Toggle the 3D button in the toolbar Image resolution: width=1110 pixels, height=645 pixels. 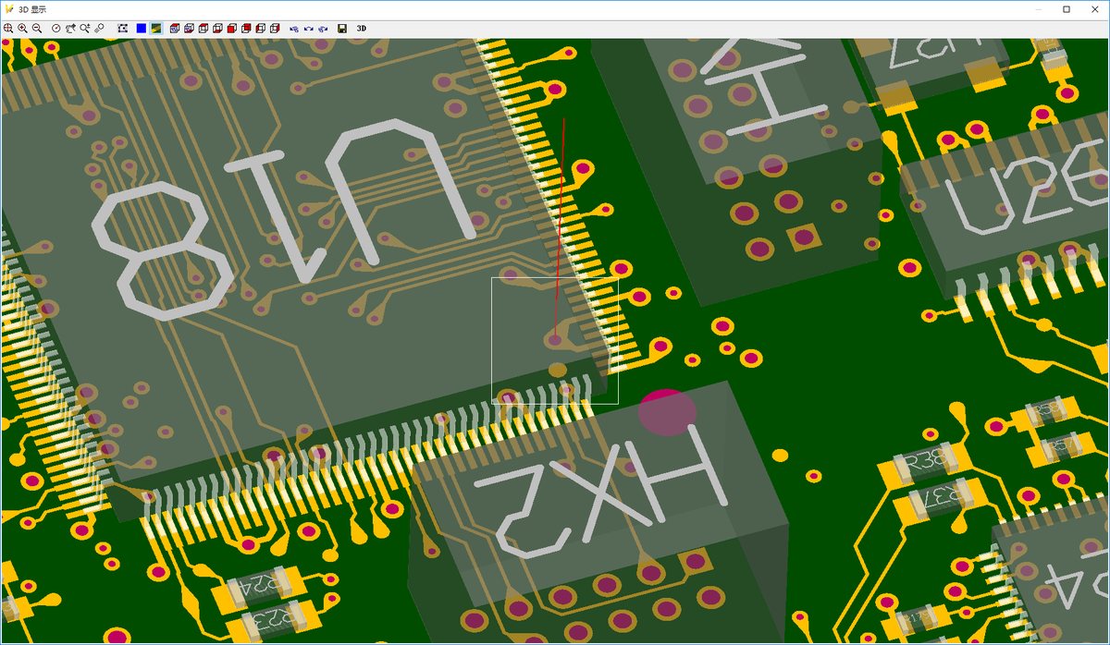point(362,29)
